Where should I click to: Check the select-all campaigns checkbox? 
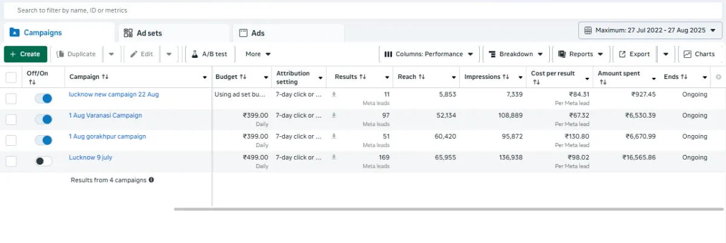(11, 77)
